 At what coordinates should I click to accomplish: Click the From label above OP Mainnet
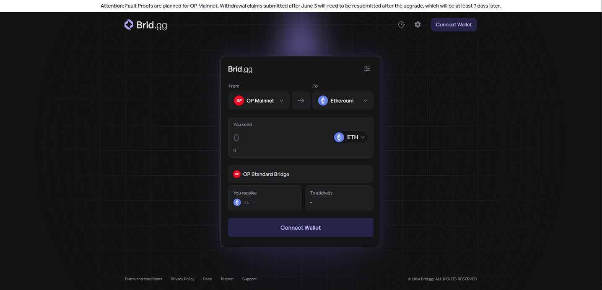pos(234,86)
